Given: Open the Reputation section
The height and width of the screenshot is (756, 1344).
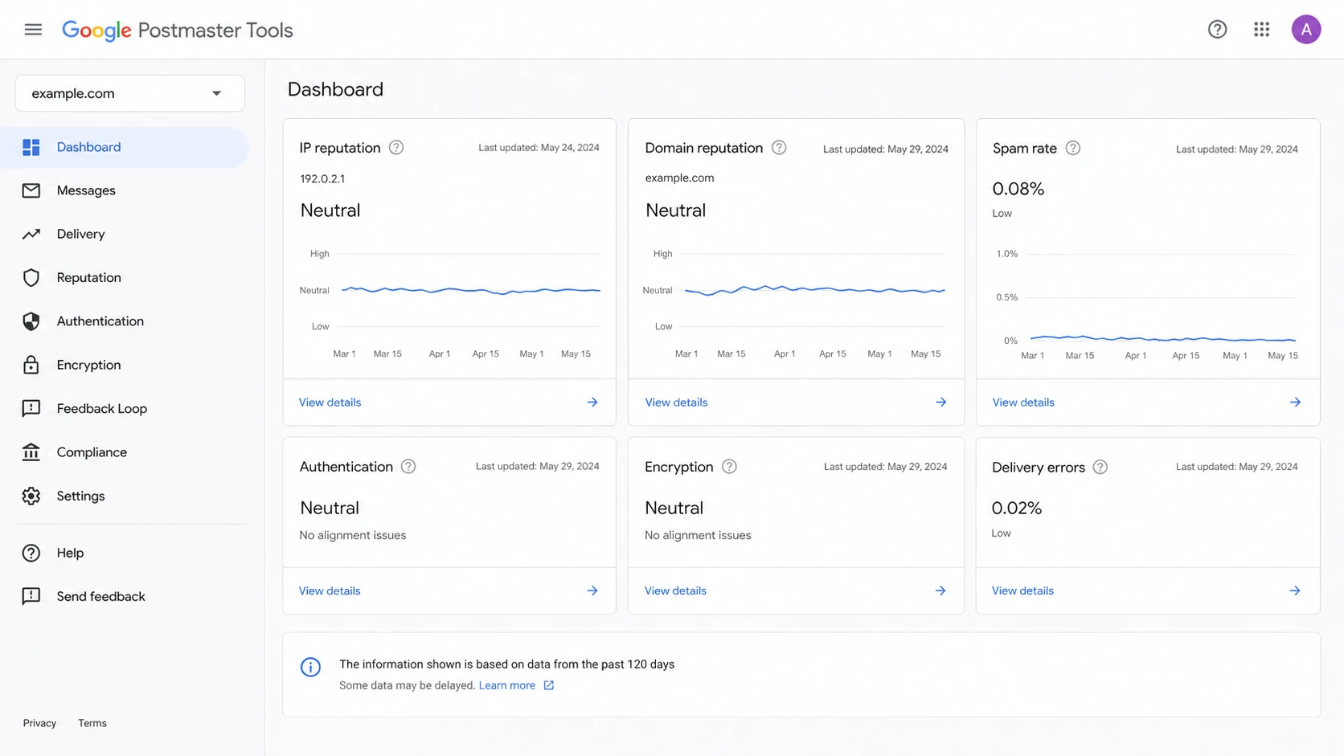Looking at the screenshot, I should pos(89,277).
